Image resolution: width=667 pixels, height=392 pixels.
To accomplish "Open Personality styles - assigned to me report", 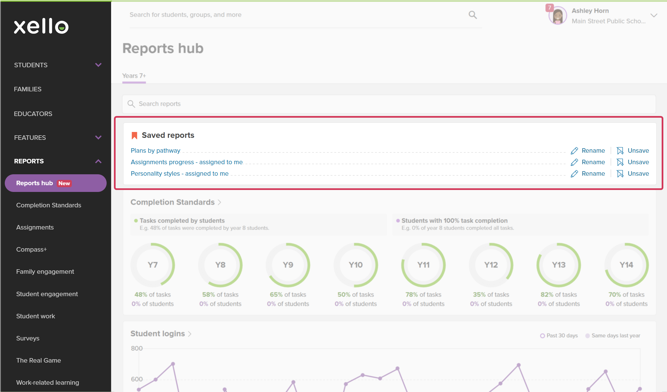I will click(180, 174).
